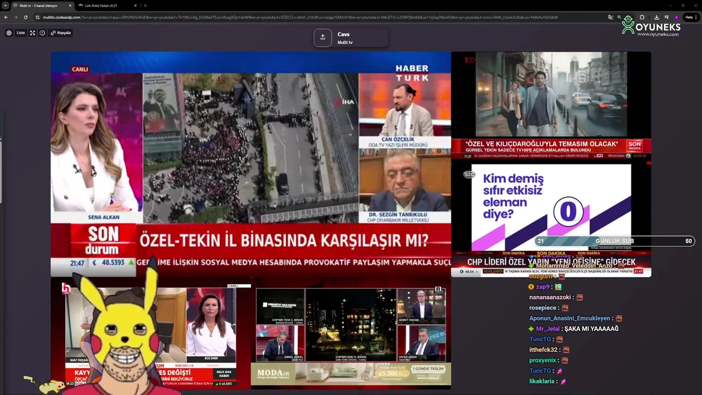Open the browser tab search dropdown
Viewport: 702px width, 395px height.
(5, 5)
